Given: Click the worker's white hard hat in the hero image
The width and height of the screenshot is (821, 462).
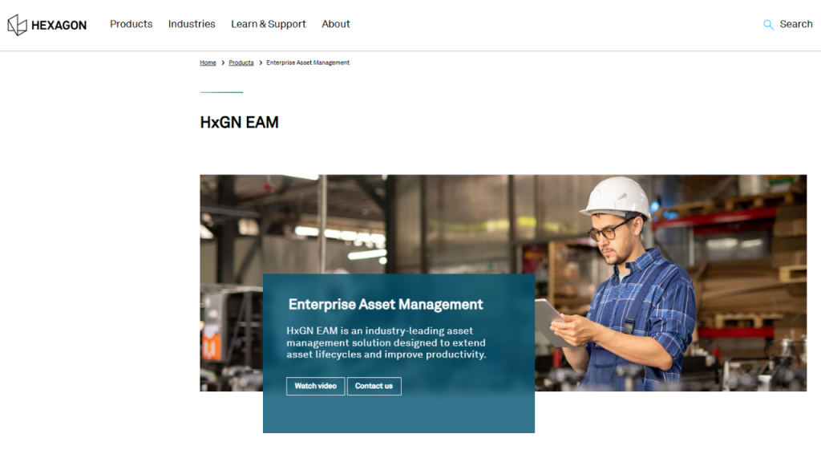Looking at the screenshot, I should 616,197.
